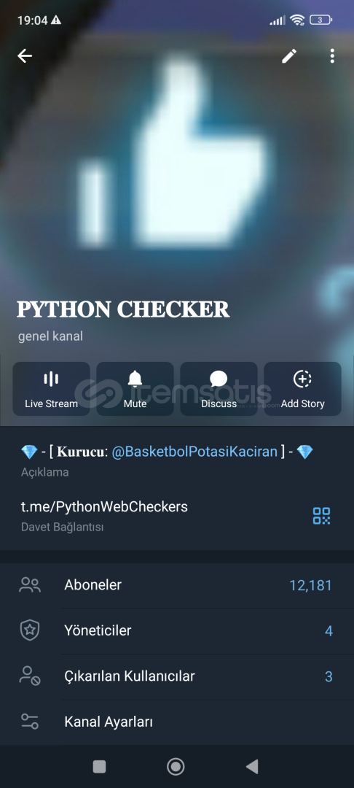Image resolution: width=354 pixels, height=788 pixels.
Task: Open the three-dot overflow menu
Action: (x=332, y=55)
